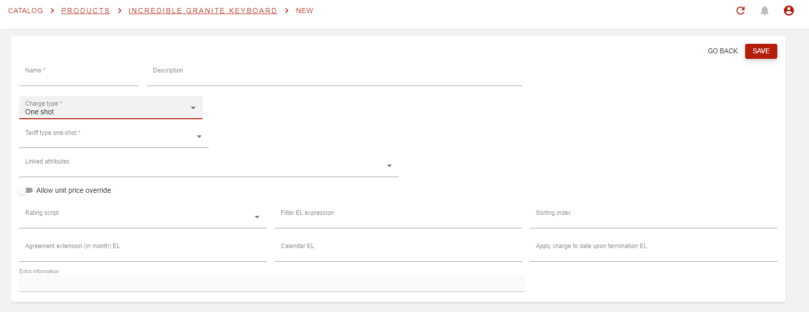The image size is (809, 312).
Task: Click the Go Back button
Action: [722, 51]
